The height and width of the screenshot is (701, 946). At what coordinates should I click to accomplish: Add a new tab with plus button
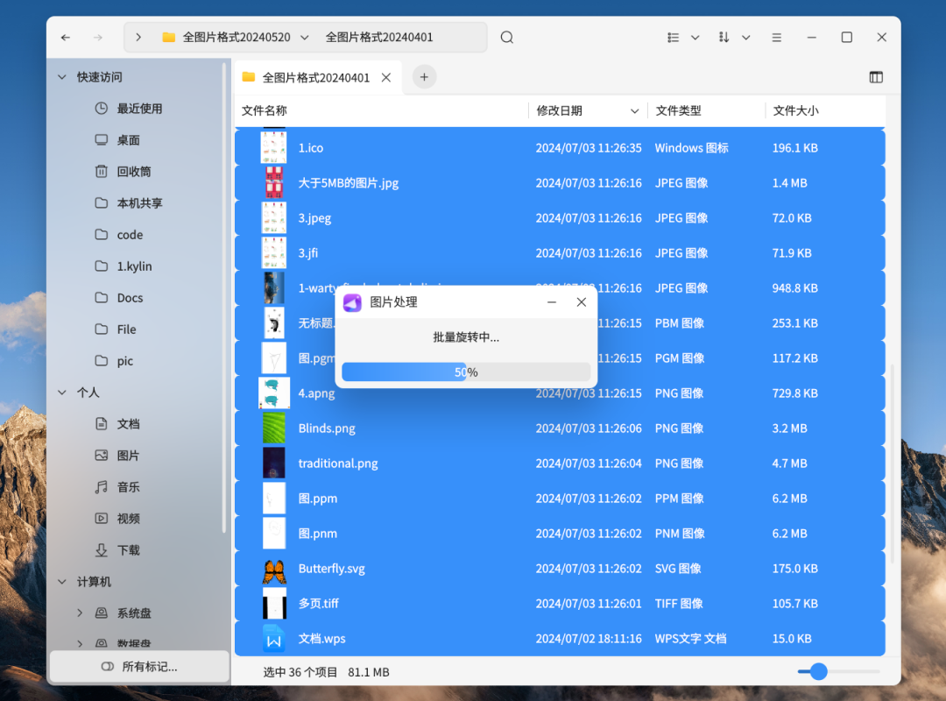coord(424,77)
